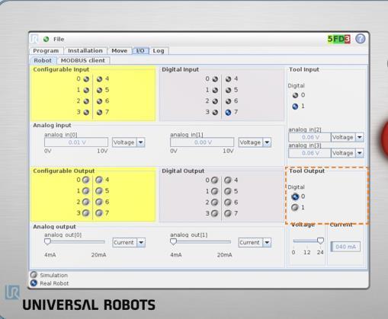
Task: Click Configurable Input 2 indicator
Action: (x=86, y=101)
